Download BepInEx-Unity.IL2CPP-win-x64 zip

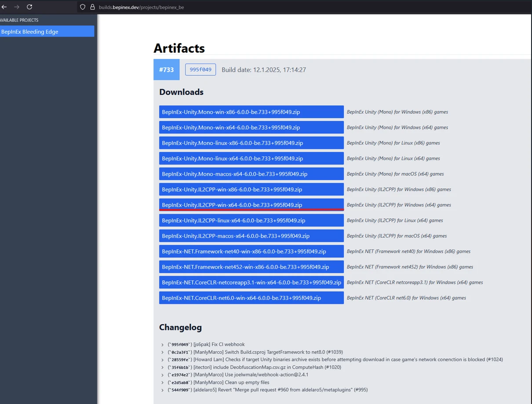click(x=251, y=205)
